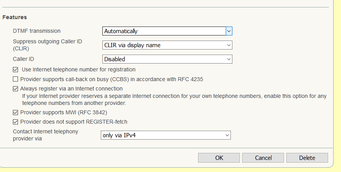Click the Delete button

(x=307, y=158)
